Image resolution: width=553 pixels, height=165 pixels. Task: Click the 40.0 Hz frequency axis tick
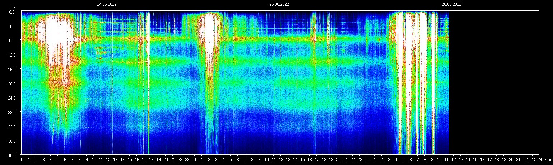pos(12,155)
